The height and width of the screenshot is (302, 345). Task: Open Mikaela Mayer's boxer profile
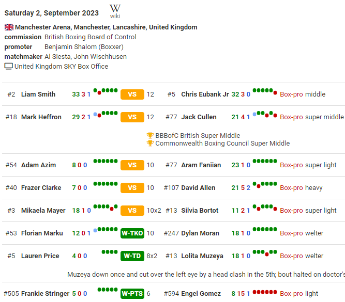[43, 210]
